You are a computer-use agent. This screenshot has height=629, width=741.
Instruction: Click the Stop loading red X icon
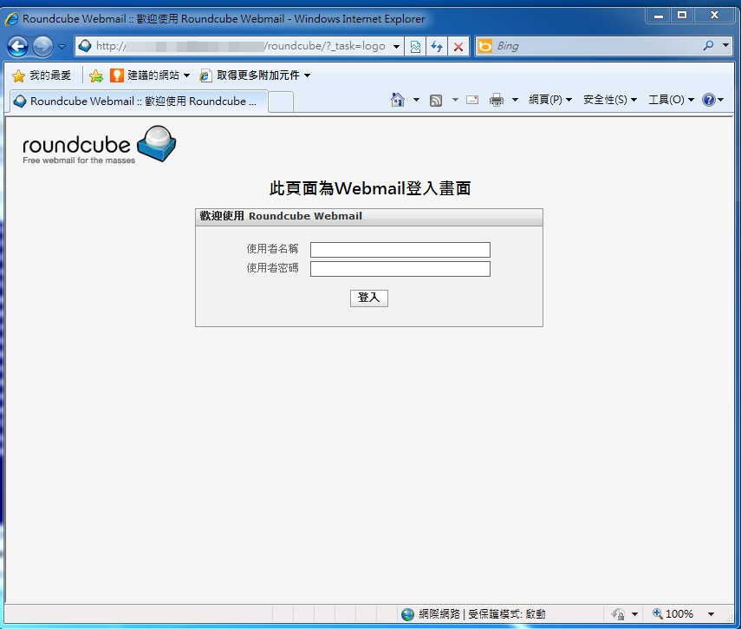click(458, 47)
